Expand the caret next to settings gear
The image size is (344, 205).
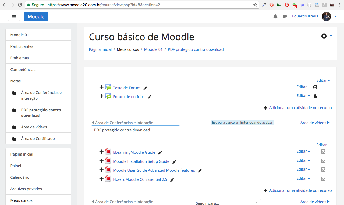click(x=331, y=36)
